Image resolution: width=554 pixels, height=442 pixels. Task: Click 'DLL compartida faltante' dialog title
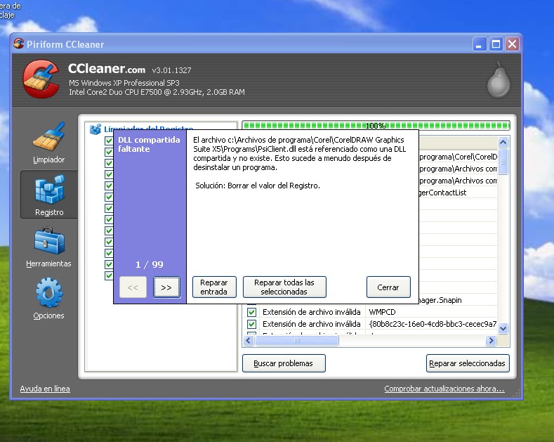pos(149,144)
